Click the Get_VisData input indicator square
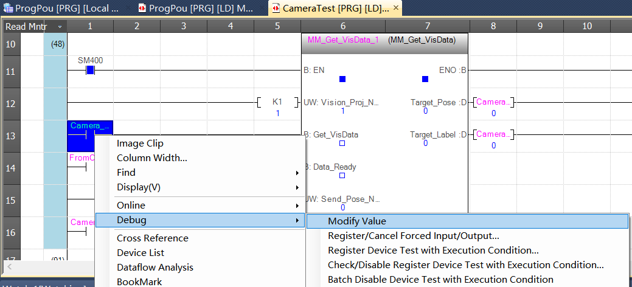 [342, 143]
